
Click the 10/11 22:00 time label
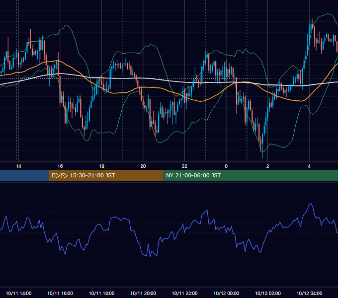[x=184, y=293]
